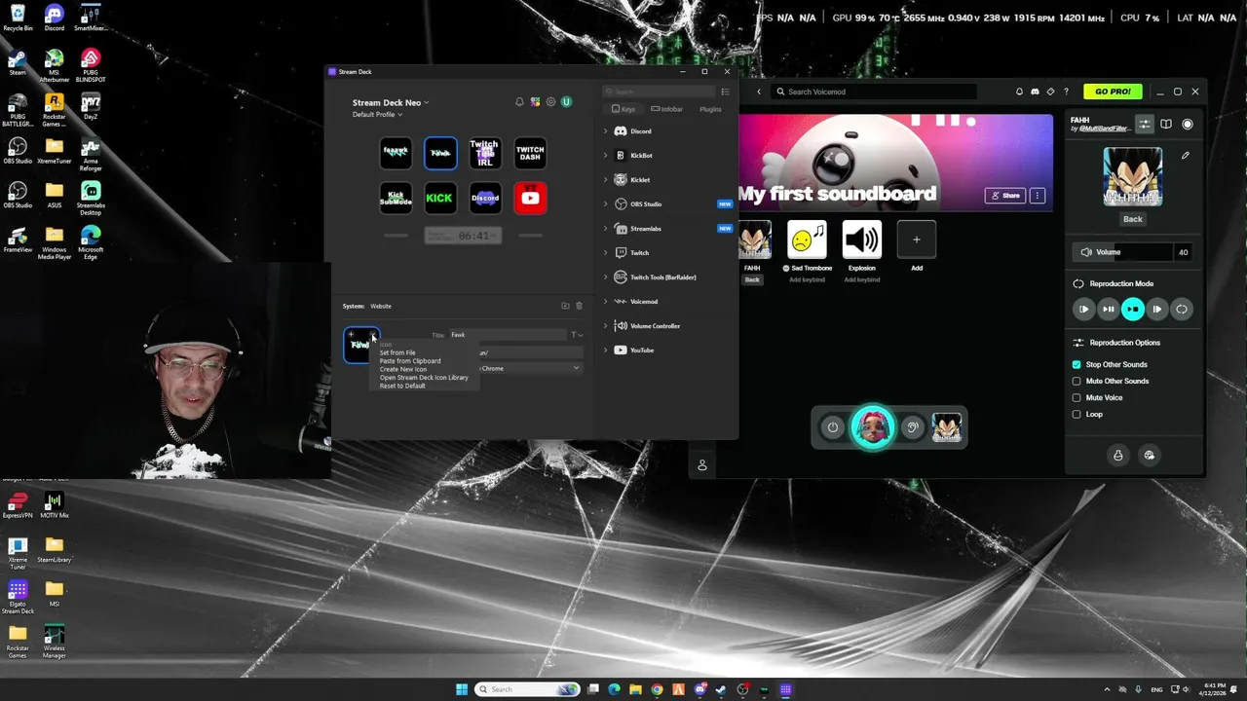Open Discord link in Voicemod header
The height and width of the screenshot is (701, 1247).
tap(1035, 92)
